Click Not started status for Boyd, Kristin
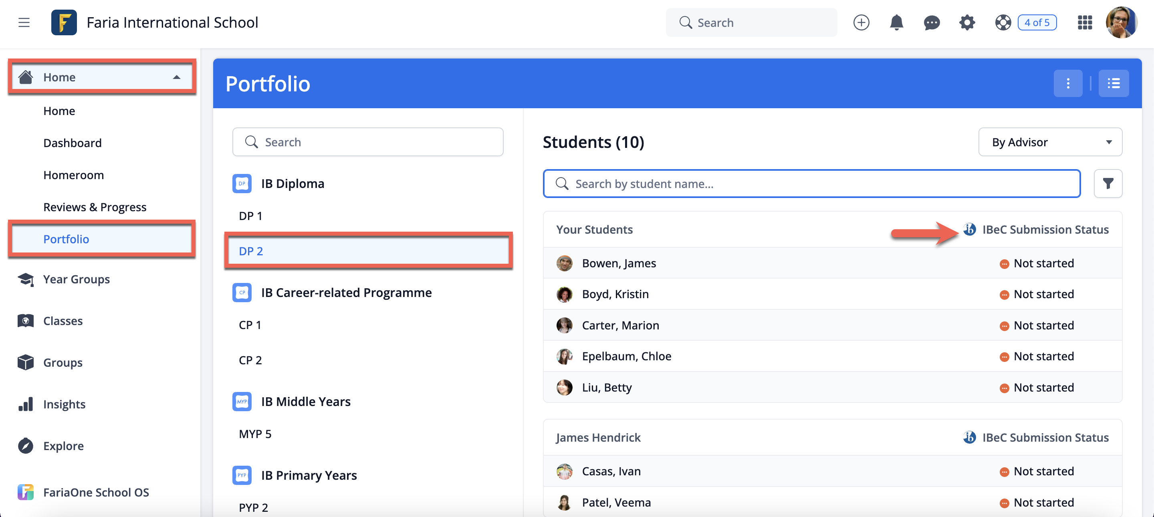This screenshot has width=1154, height=517. pos(1037,294)
